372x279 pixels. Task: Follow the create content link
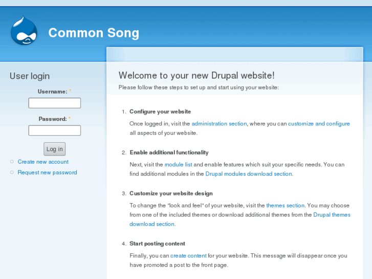188,256
